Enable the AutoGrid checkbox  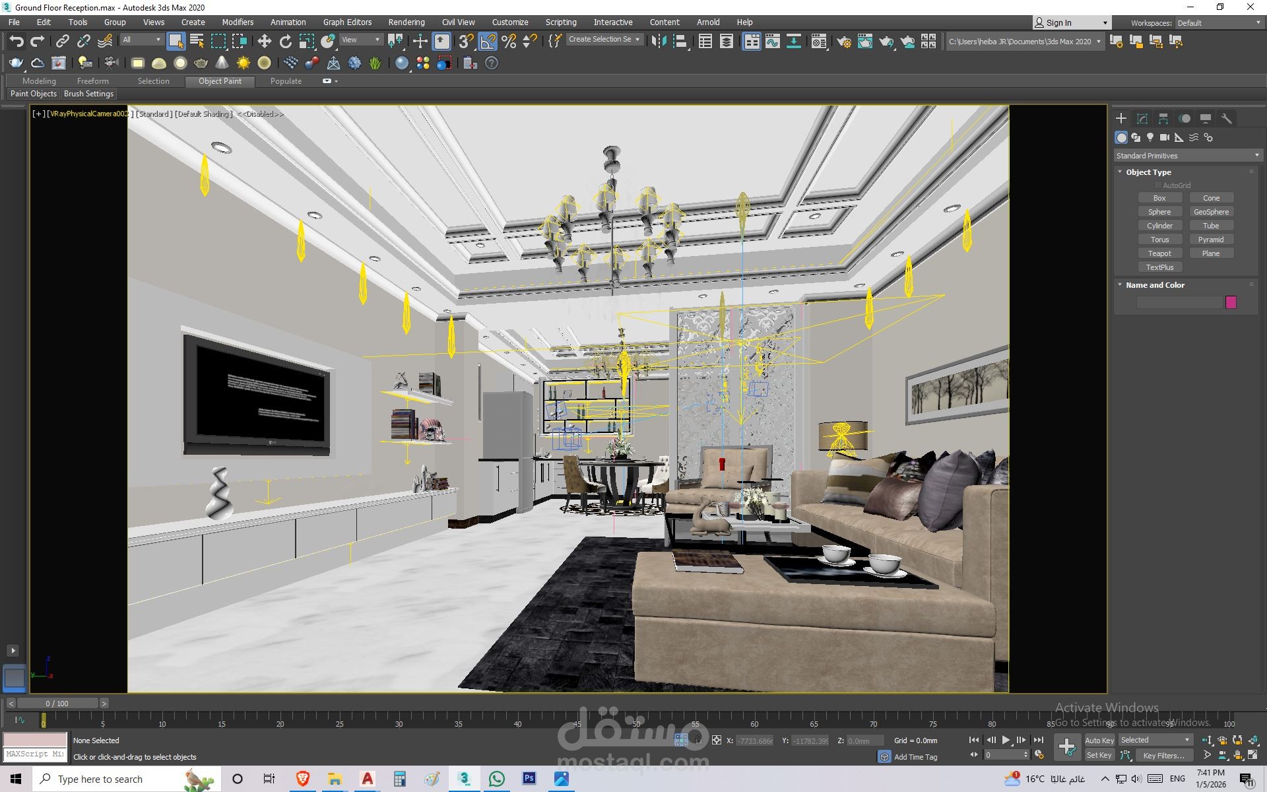pyautogui.click(x=1158, y=185)
